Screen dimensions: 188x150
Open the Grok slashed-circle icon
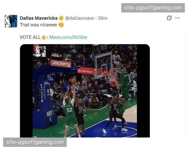[x=169, y=18]
